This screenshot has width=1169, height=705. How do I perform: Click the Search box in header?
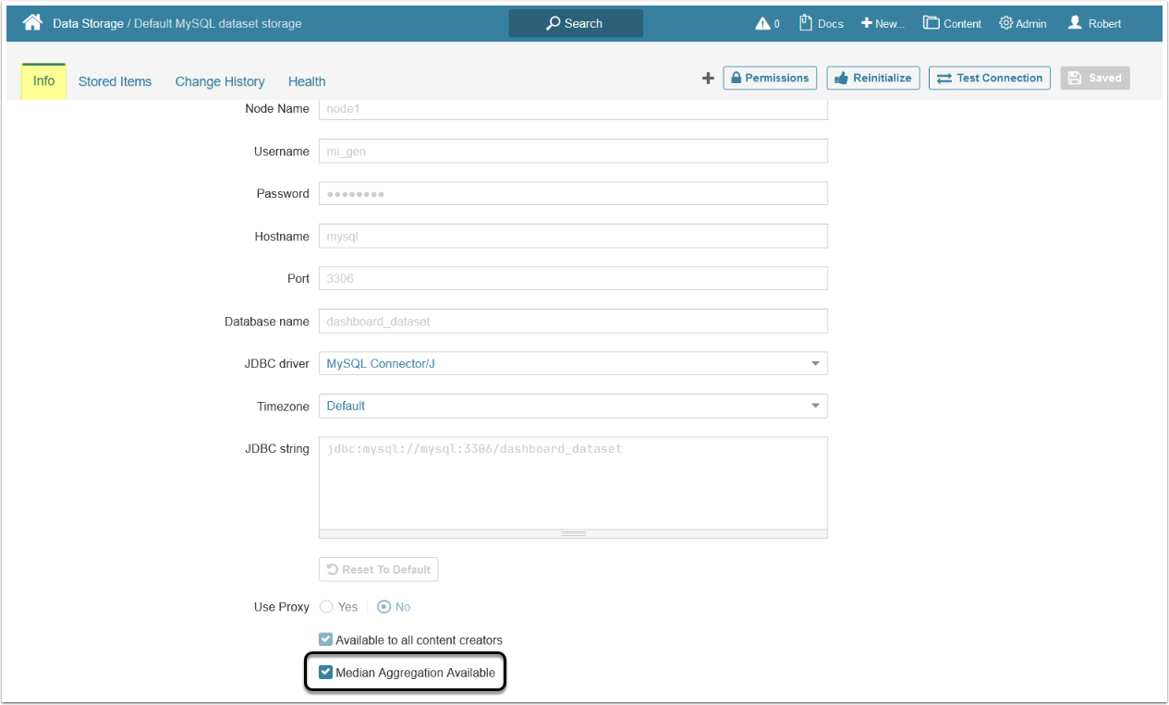tap(576, 23)
